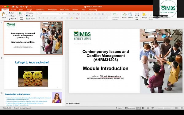
Task: Toggle Italic formatting
Action: pos(43,18)
